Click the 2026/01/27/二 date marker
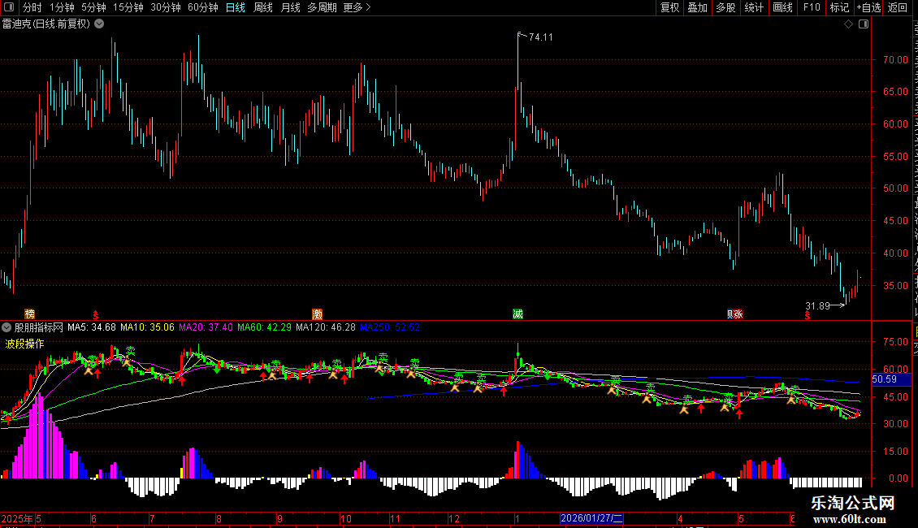 [591, 518]
